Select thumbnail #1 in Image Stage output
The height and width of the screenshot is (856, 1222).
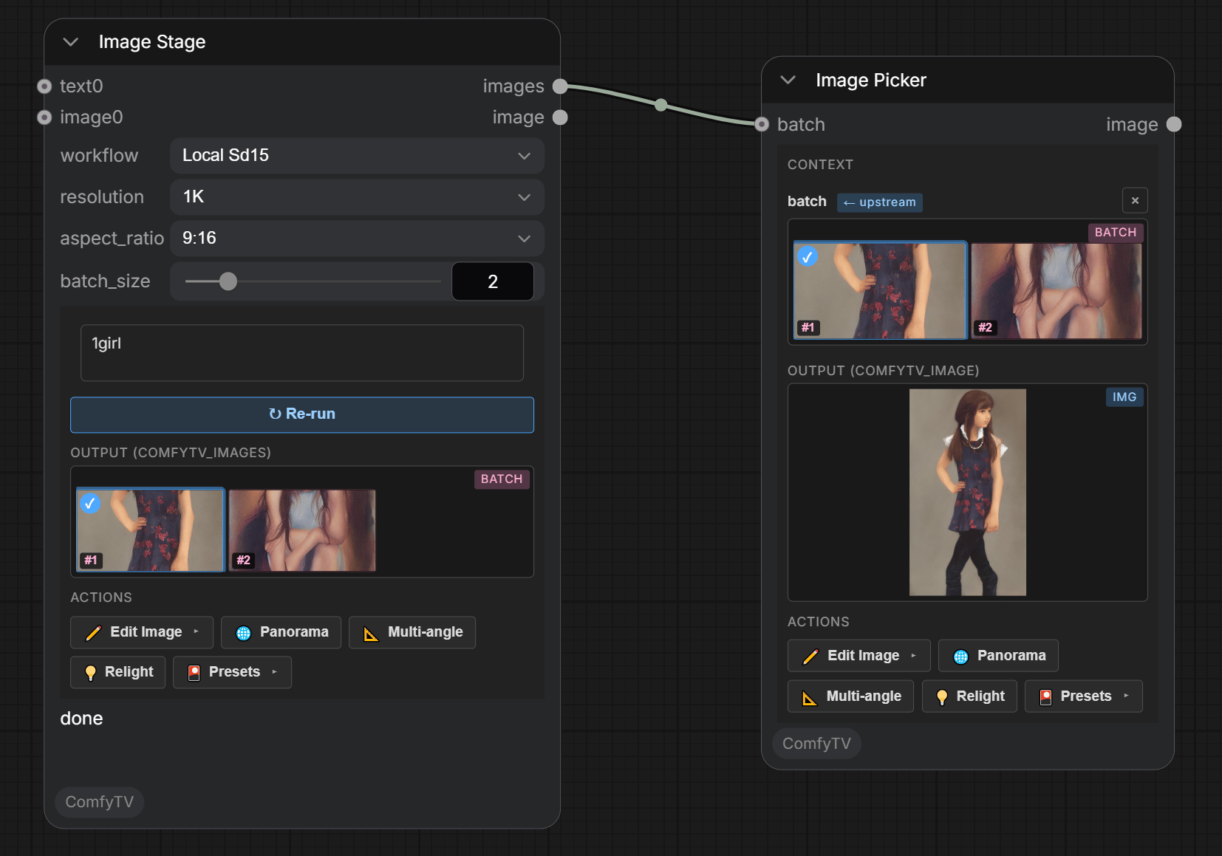151,530
